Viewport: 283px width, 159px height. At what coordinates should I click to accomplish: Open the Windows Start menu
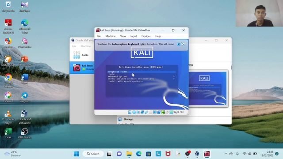point(76,154)
